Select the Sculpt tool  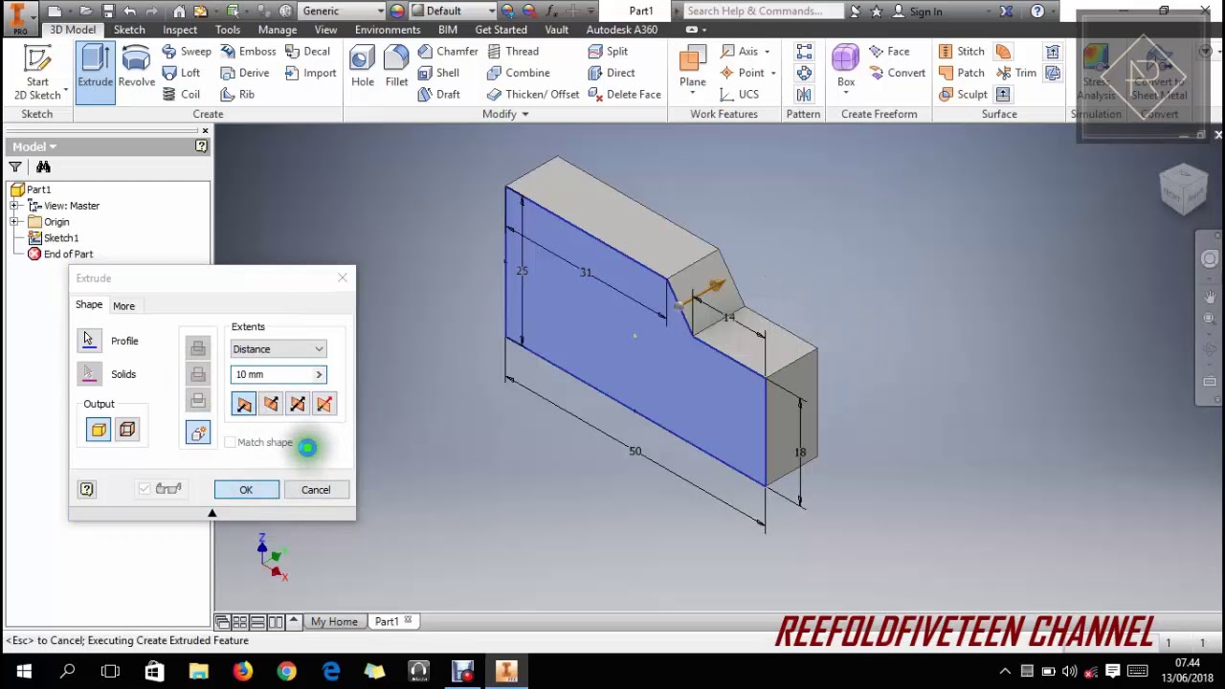click(963, 94)
